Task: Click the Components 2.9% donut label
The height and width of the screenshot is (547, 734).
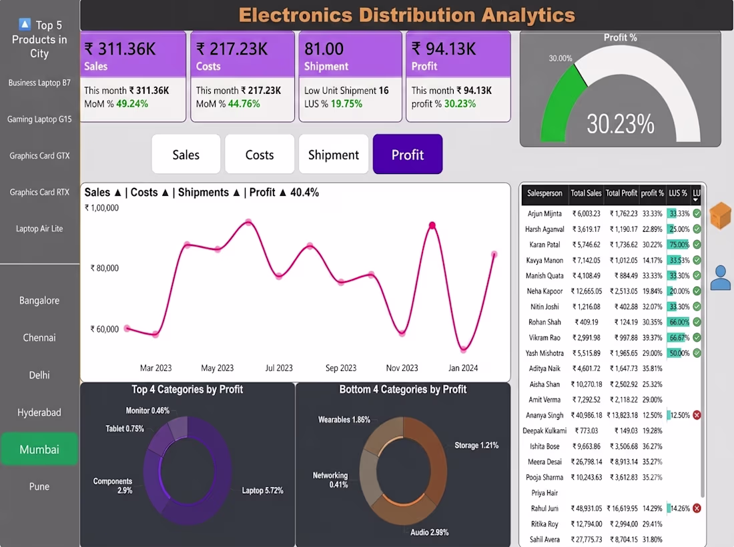Action: coord(112,486)
